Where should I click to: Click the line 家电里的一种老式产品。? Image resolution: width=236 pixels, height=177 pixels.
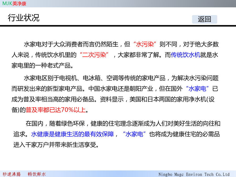pyautogui.click(x=42, y=66)
